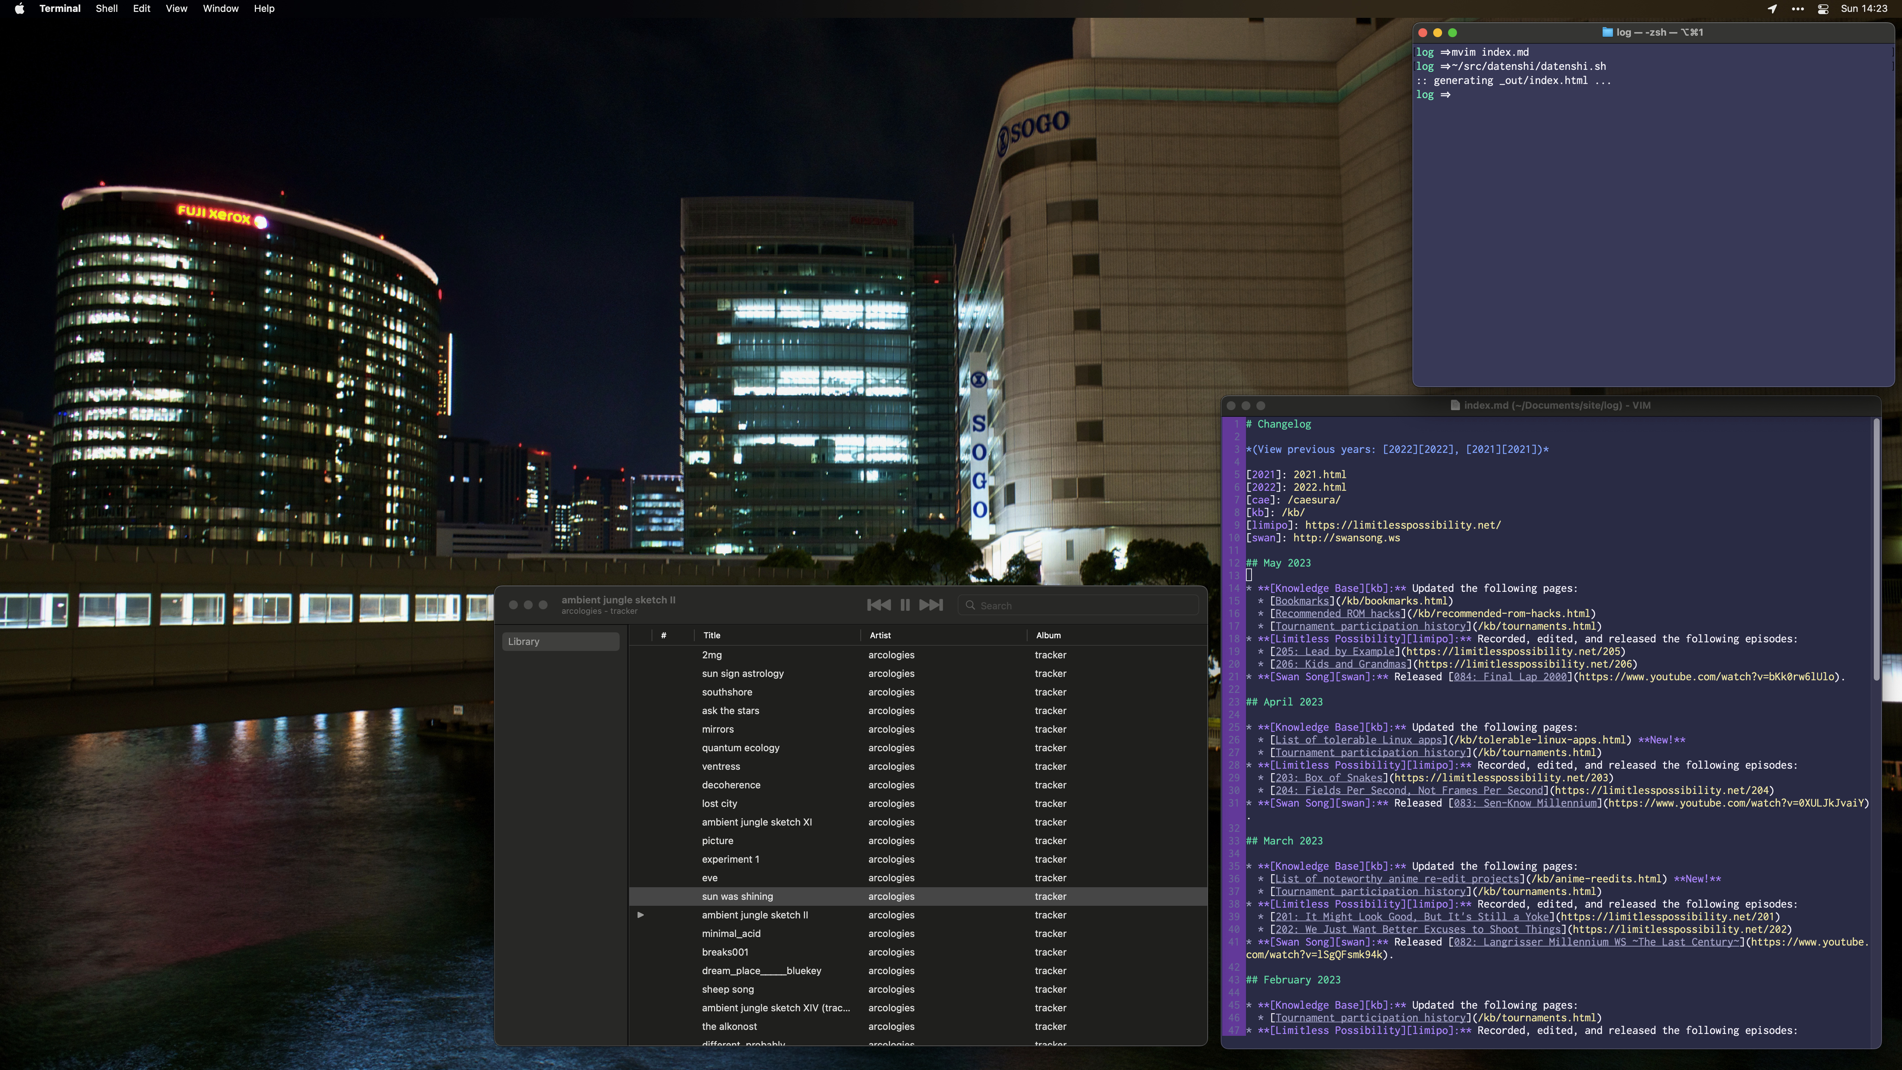Sort the track list by Album column

tap(1048, 635)
